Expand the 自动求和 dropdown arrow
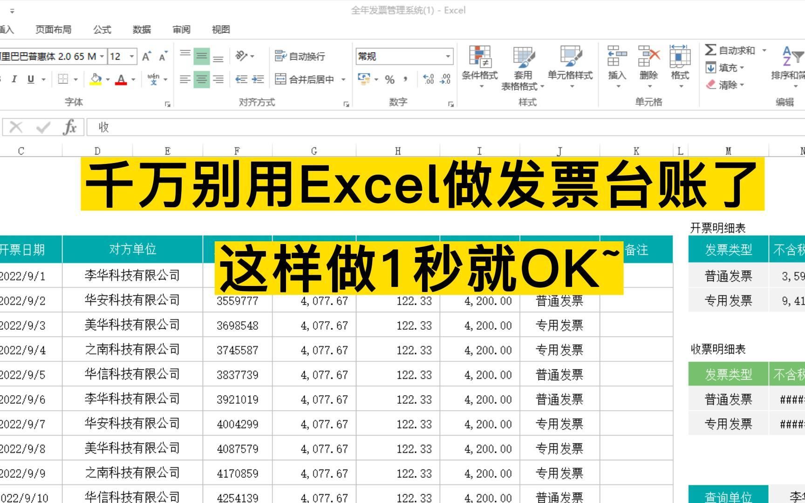 764,50
